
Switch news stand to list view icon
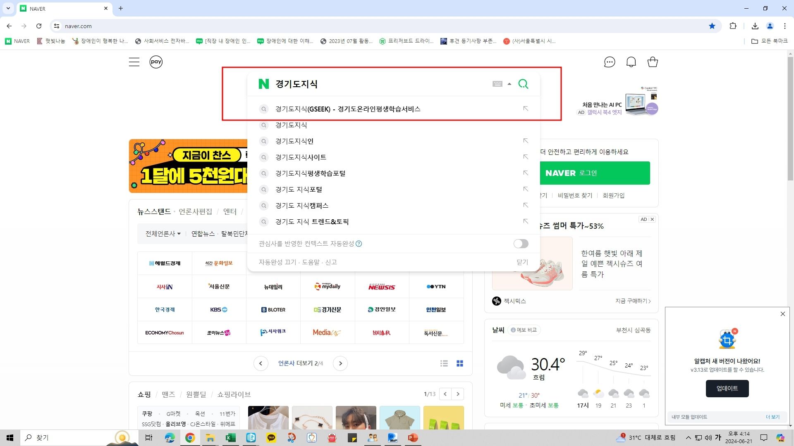(444, 363)
